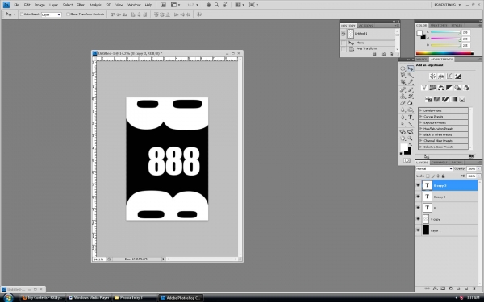Viewport: 484px width, 302px height.
Task: Select the Crop tool
Action: (403, 82)
